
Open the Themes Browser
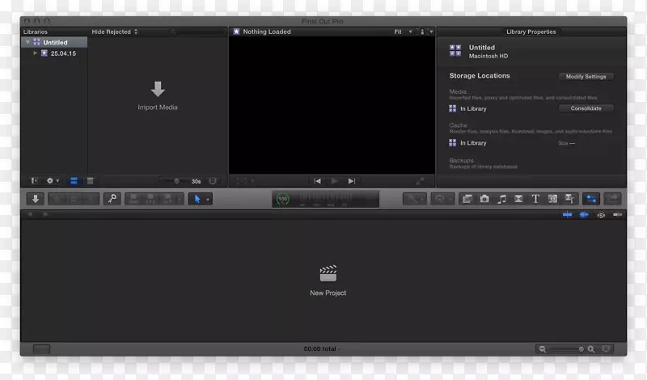click(x=570, y=199)
